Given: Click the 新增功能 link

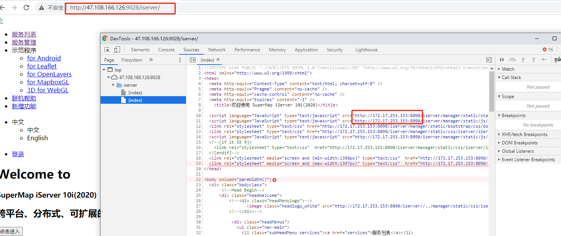Looking at the screenshot, I should click(24, 106).
